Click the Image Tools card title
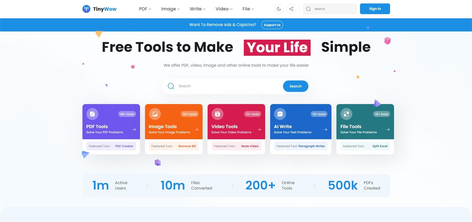Screen dimensions: 472x222 (x=163, y=126)
